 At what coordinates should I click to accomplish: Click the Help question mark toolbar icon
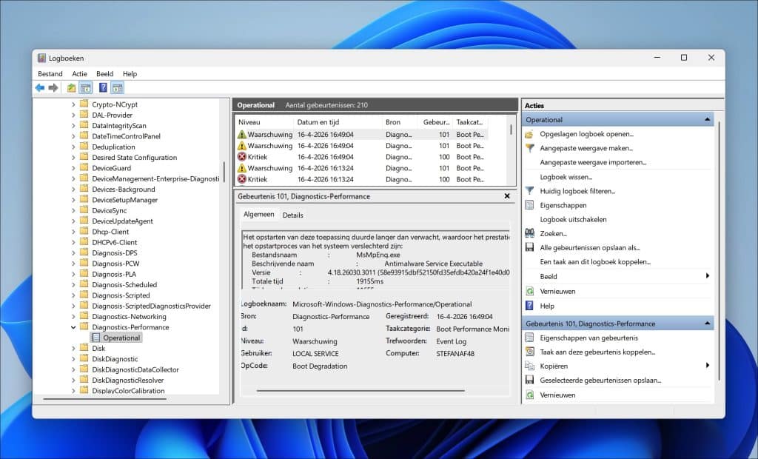click(x=102, y=87)
